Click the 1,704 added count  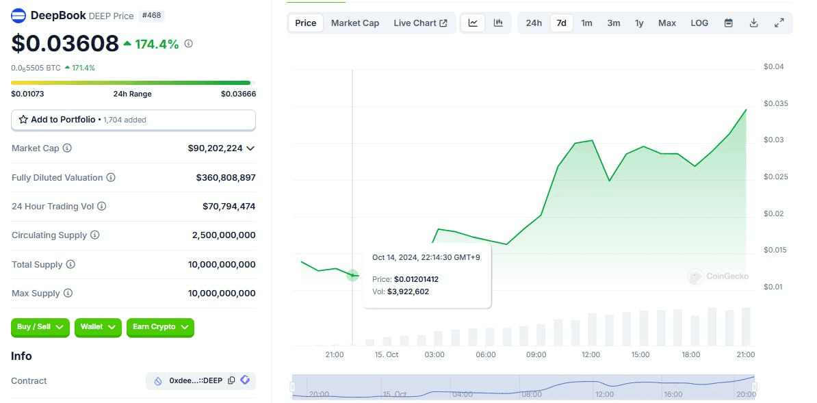pyautogui.click(x=125, y=120)
